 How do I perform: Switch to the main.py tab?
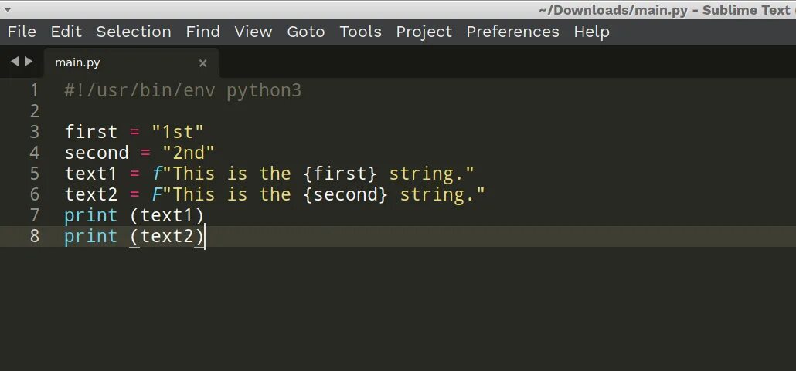[77, 62]
